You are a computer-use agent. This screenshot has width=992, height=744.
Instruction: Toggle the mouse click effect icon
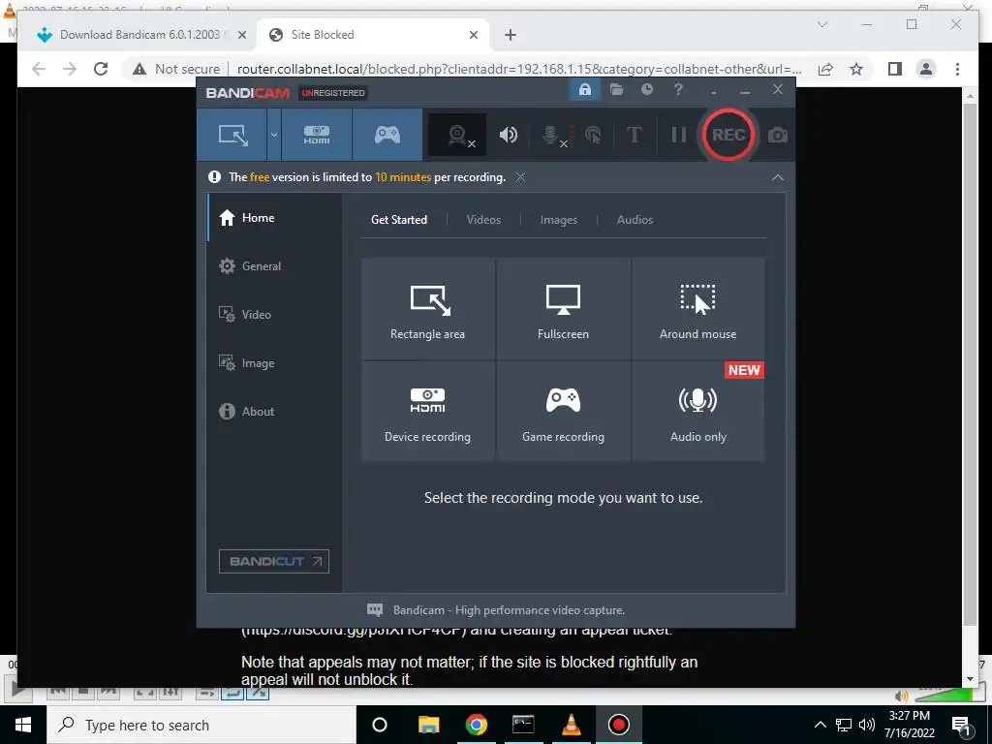593,135
